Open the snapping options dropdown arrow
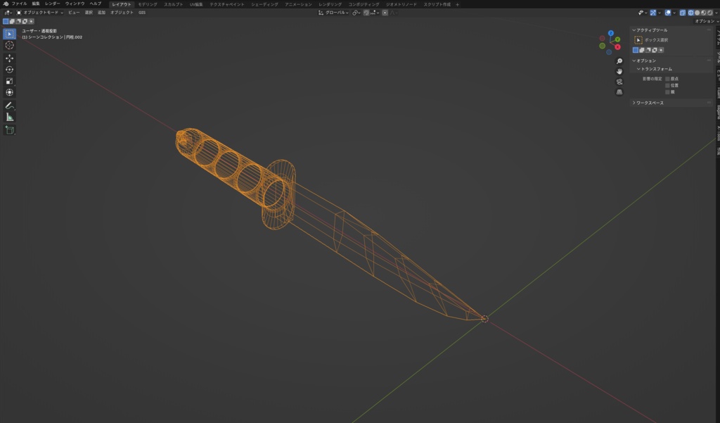Screen dimensions: 720x423 pos(378,13)
